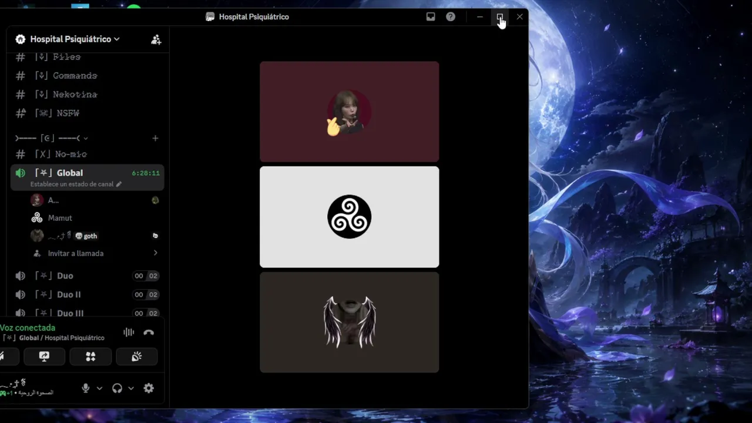This screenshot has width=752, height=423.
Task: Click Voz conectada status text
Action: [28, 328]
